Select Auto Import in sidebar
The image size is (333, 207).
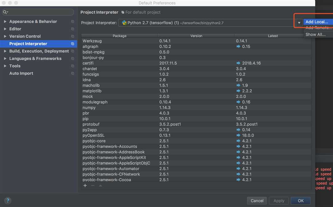pos(21,73)
